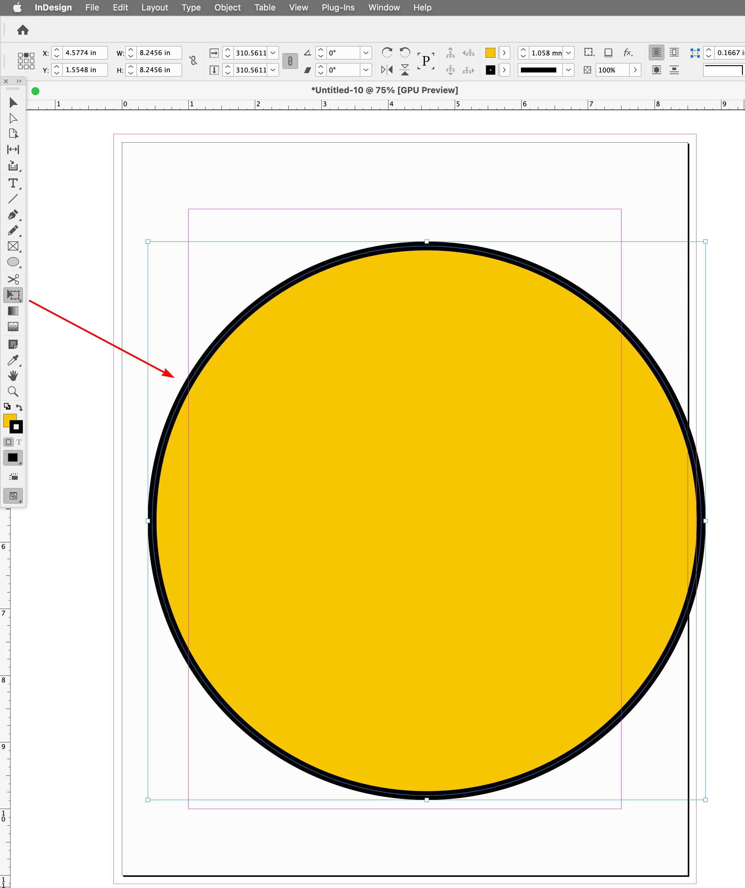Select the Hand tool
Image resolution: width=745 pixels, height=888 pixels.
[x=13, y=376]
